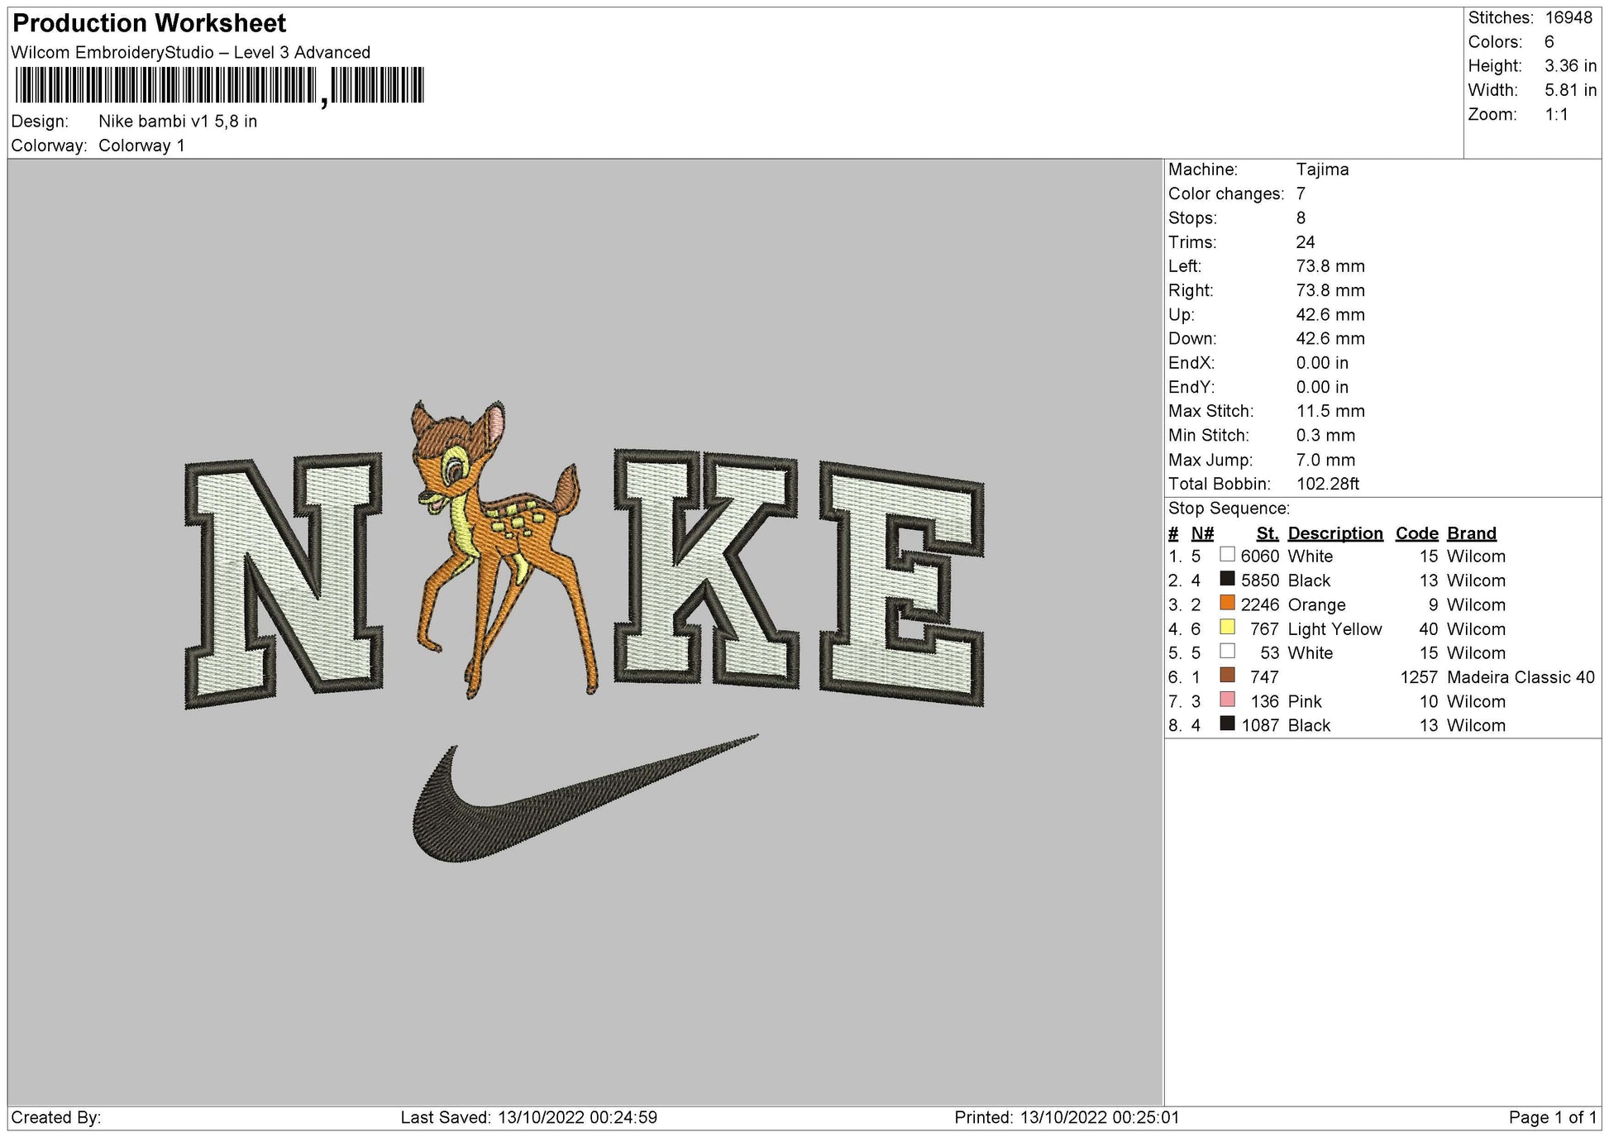Click the EndY value 0.00 in
Image resolution: width=1609 pixels, height=1137 pixels.
(x=1322, y=387)
